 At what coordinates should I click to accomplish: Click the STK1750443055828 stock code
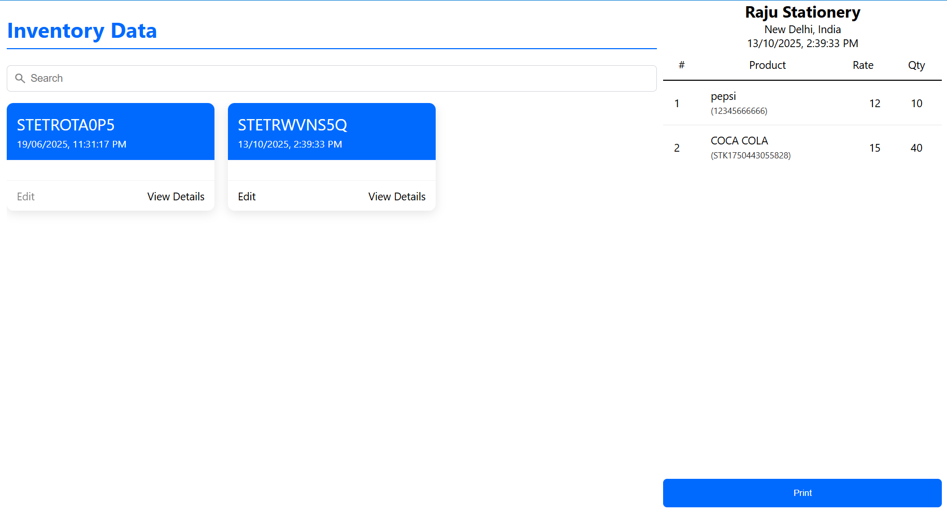point(751,156)
